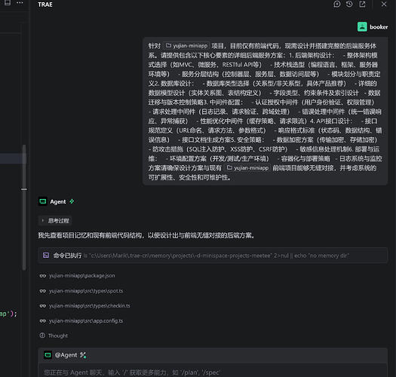Click the booker username label
This screenshot has height=377, width=396.
[379, 27]
